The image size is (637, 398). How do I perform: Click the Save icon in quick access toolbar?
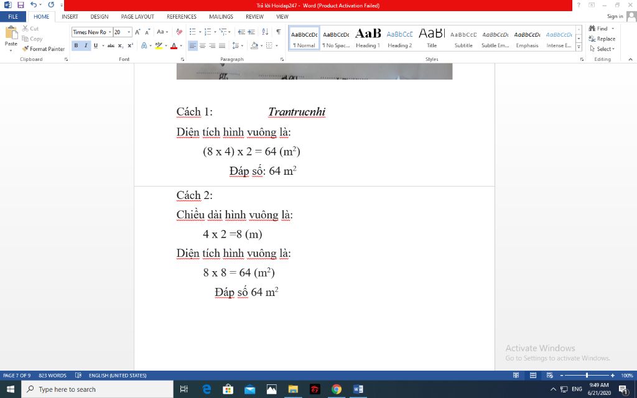21,5
